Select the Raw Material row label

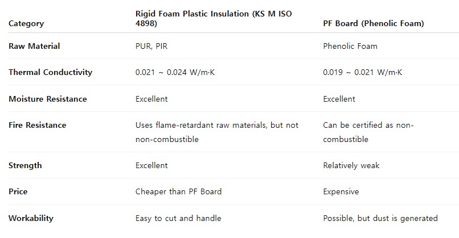pos(34,46)
